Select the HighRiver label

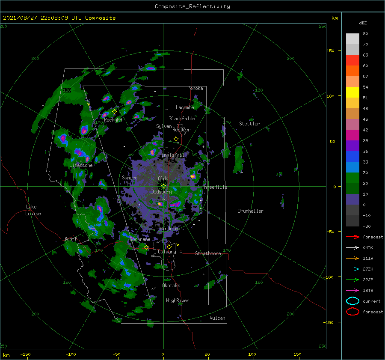[178, 300]
